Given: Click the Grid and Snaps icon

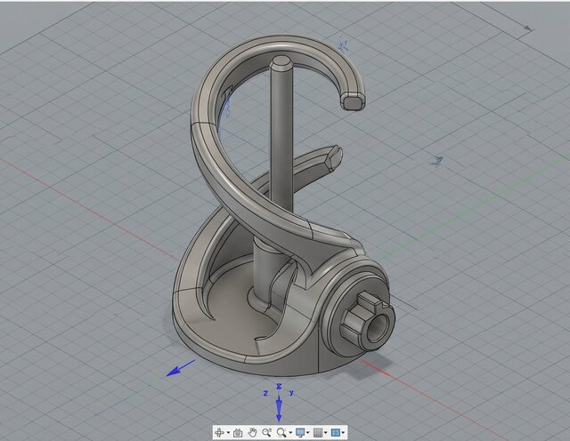Looking at the screenshot, I should pyautogui.click(x=318, y=432).
